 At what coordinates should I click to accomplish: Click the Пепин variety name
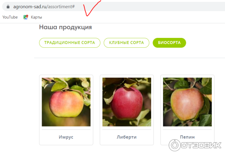(187, 137)
